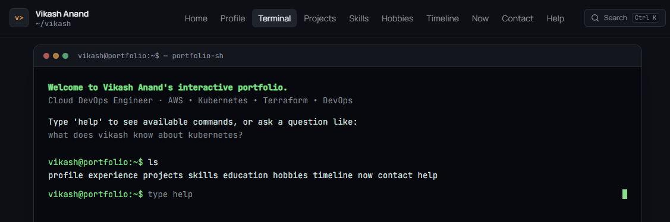Screen dimensions: 670x222
Task: Click the 'Welcome to Vikash Anand's interactive portfolio.' line
Action: [168, 87]
